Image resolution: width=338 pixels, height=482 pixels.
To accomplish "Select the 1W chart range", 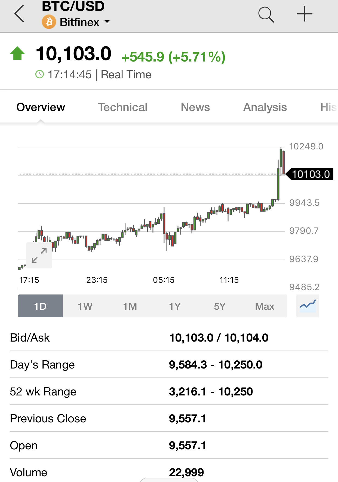I will coord(85,306).
